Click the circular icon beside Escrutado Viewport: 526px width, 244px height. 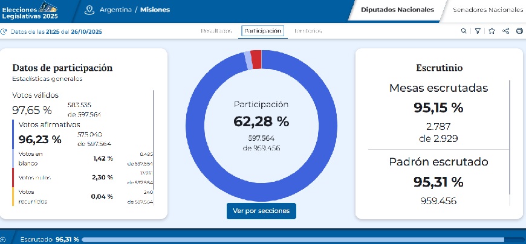[x=4, y=239]
